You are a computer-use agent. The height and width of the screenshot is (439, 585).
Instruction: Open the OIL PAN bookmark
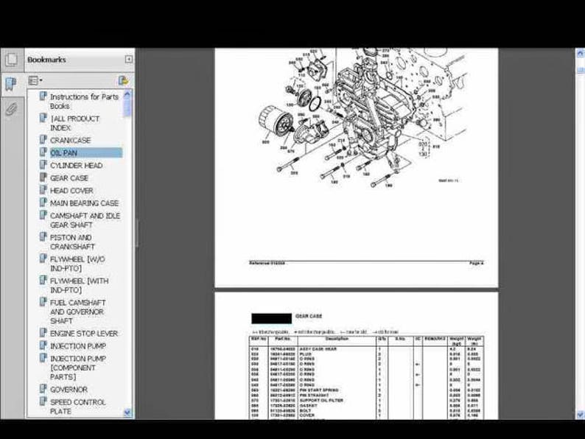pyautogui.click(x=64, y=153)
